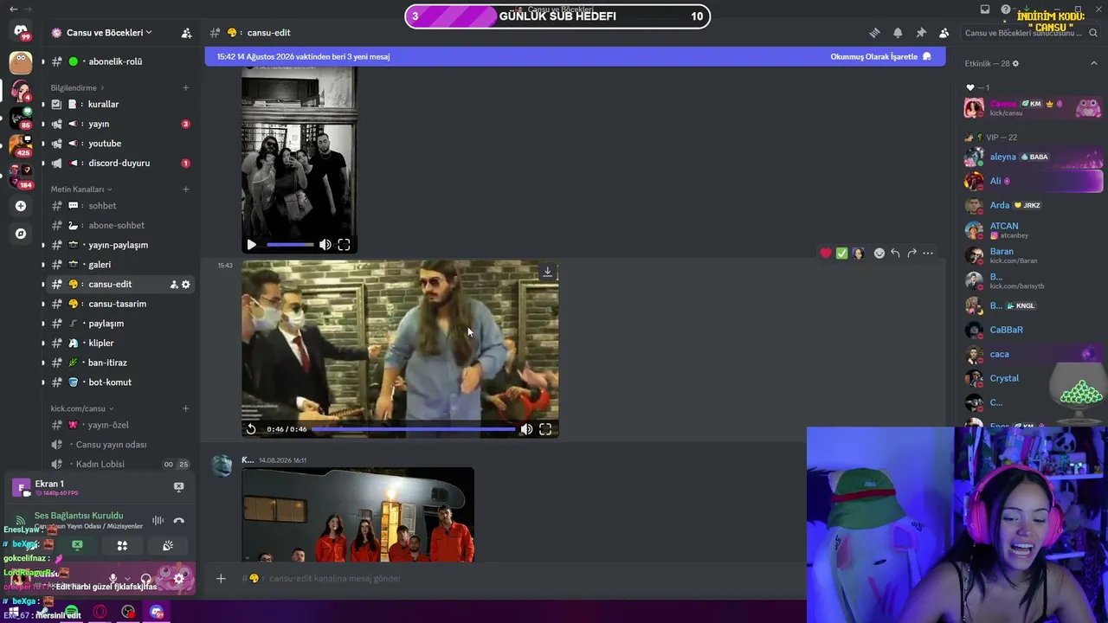Viewport: 1108px width, 623px height.
Task: Toggle microphone mute in user panel
Action: pos(113,578)
